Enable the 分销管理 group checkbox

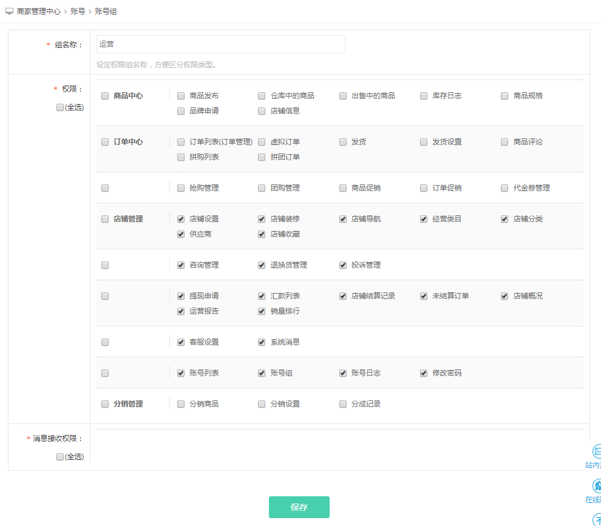click(105, 404)
